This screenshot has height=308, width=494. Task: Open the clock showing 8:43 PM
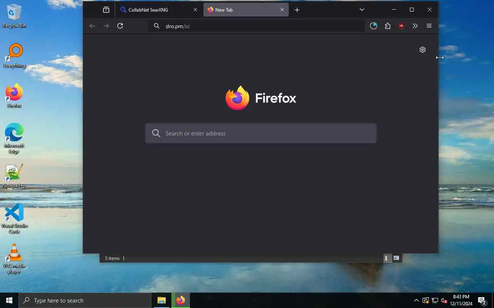tap(461, 300)
